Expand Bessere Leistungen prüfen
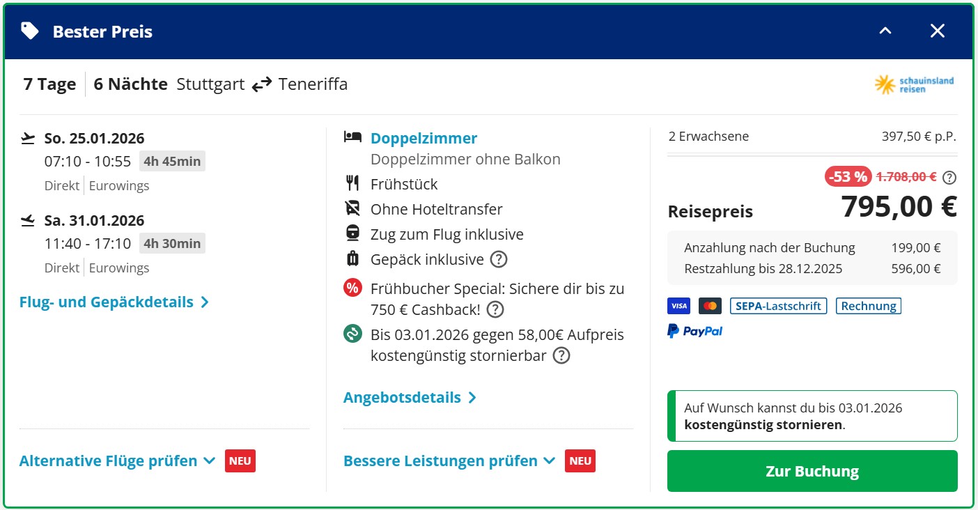The height and width of the screenshot is (510, 978). [449, 461]
